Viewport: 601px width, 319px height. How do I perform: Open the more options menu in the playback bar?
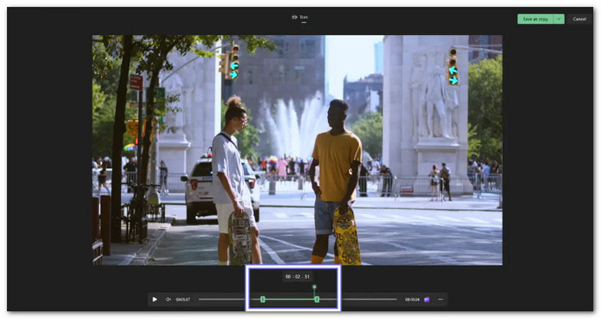440,299
